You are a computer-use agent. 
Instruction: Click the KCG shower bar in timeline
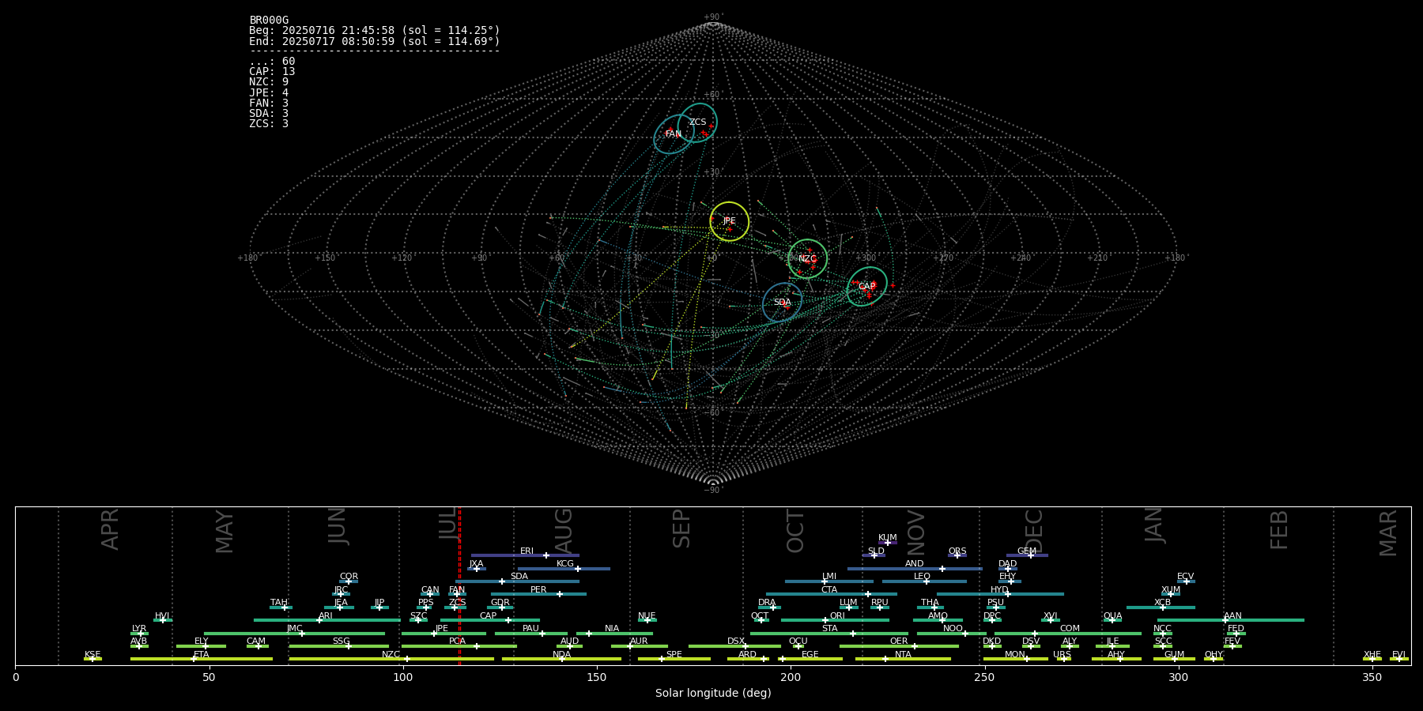564,569
